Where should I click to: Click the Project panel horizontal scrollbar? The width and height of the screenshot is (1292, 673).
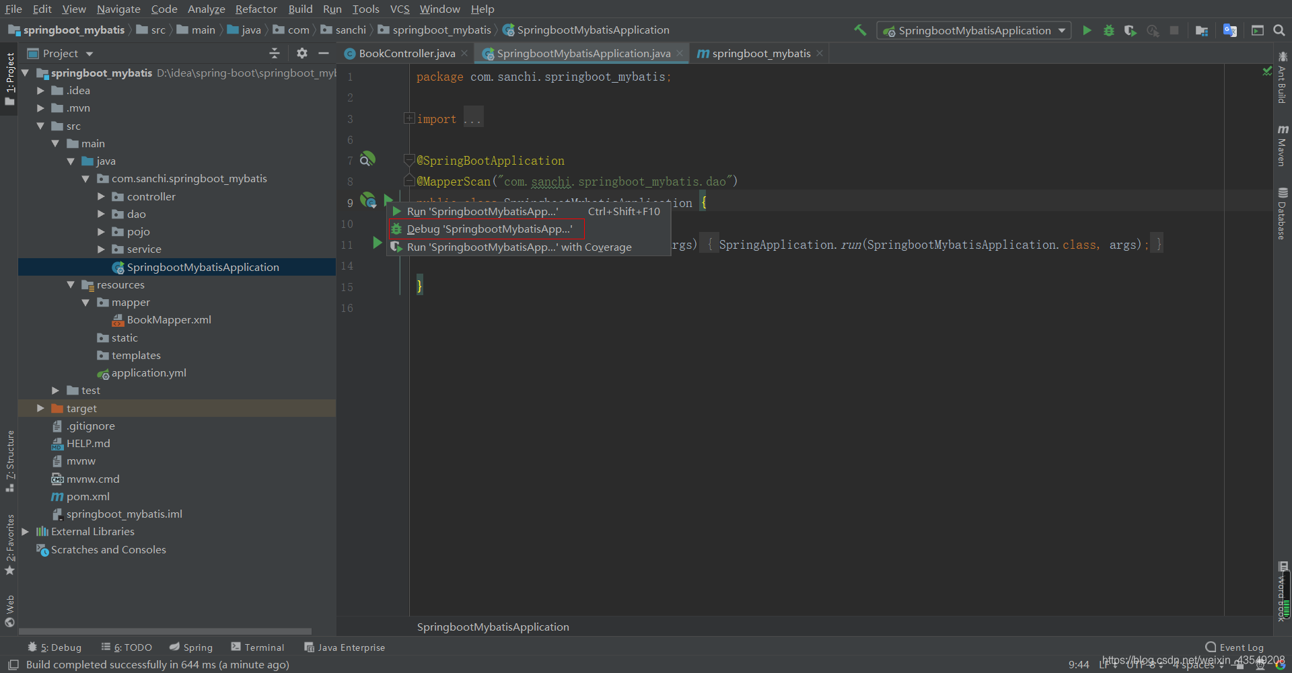coord(165,631)
